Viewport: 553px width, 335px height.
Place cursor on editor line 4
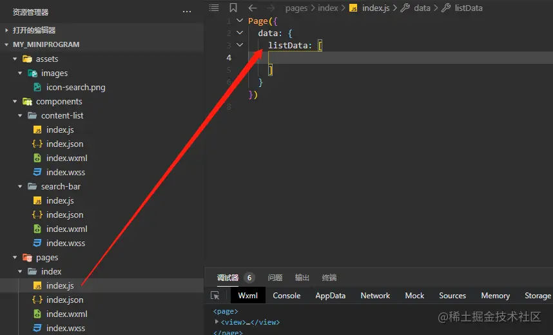pyautogui.click(x=400, y=57)
